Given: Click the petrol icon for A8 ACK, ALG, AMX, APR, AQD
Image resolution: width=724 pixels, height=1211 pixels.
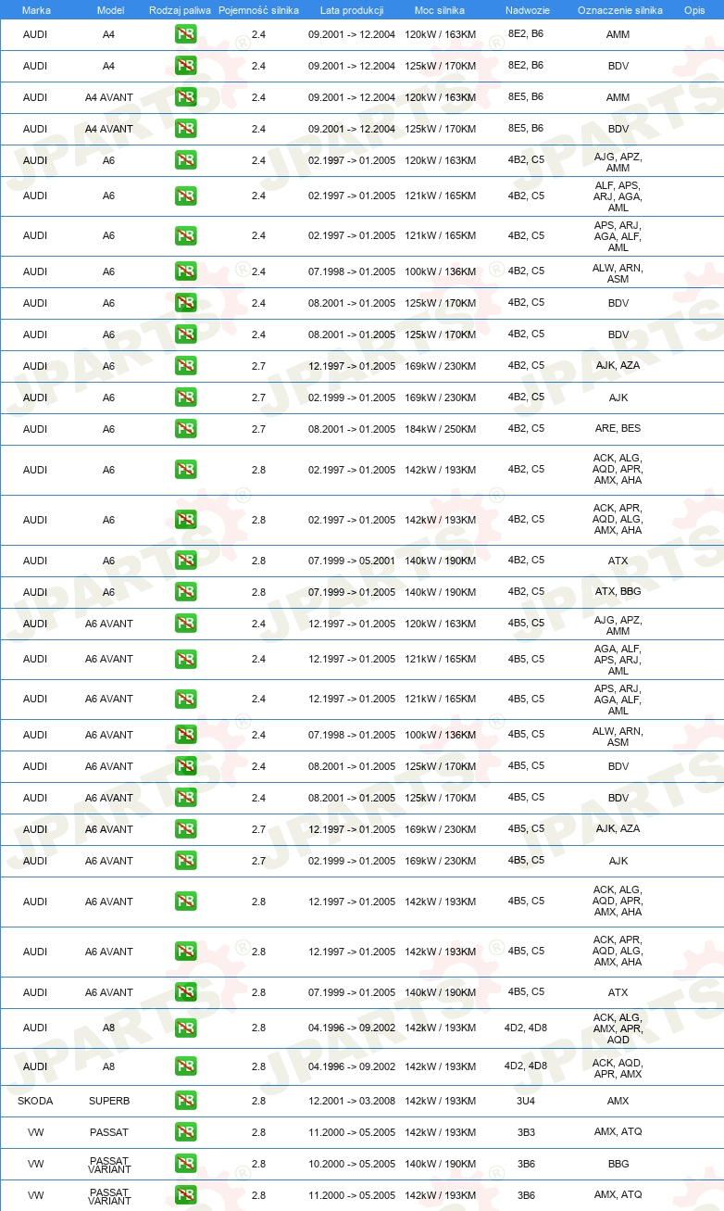Looking at the screenshot, I should pos(185,1028).
